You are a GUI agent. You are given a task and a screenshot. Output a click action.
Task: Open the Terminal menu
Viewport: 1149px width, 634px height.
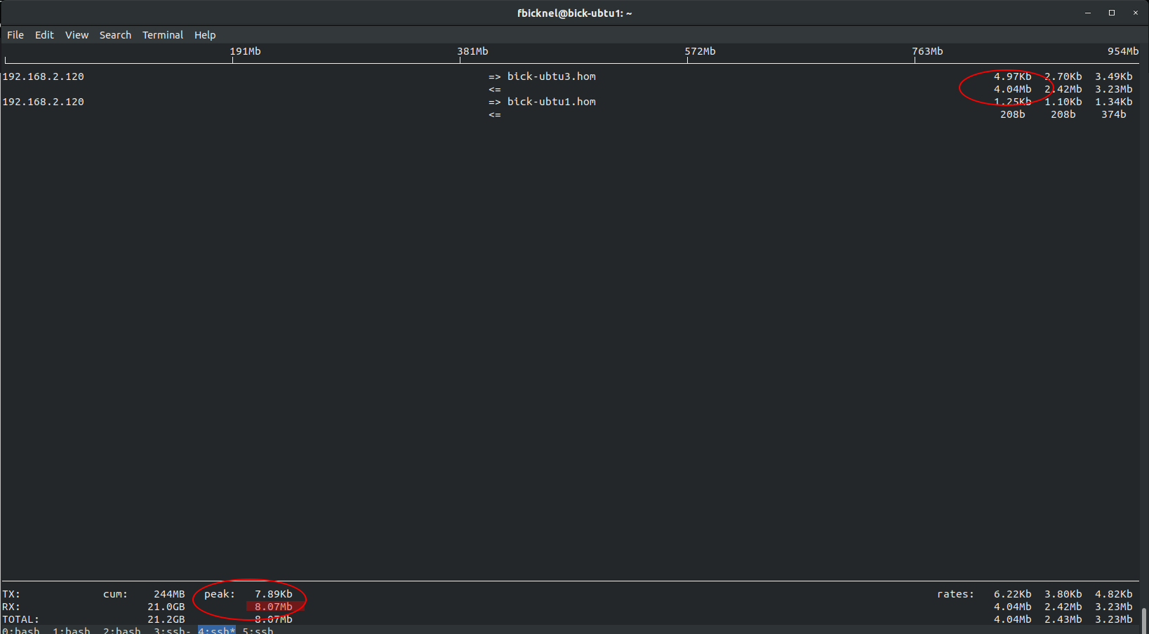point(162,35)
